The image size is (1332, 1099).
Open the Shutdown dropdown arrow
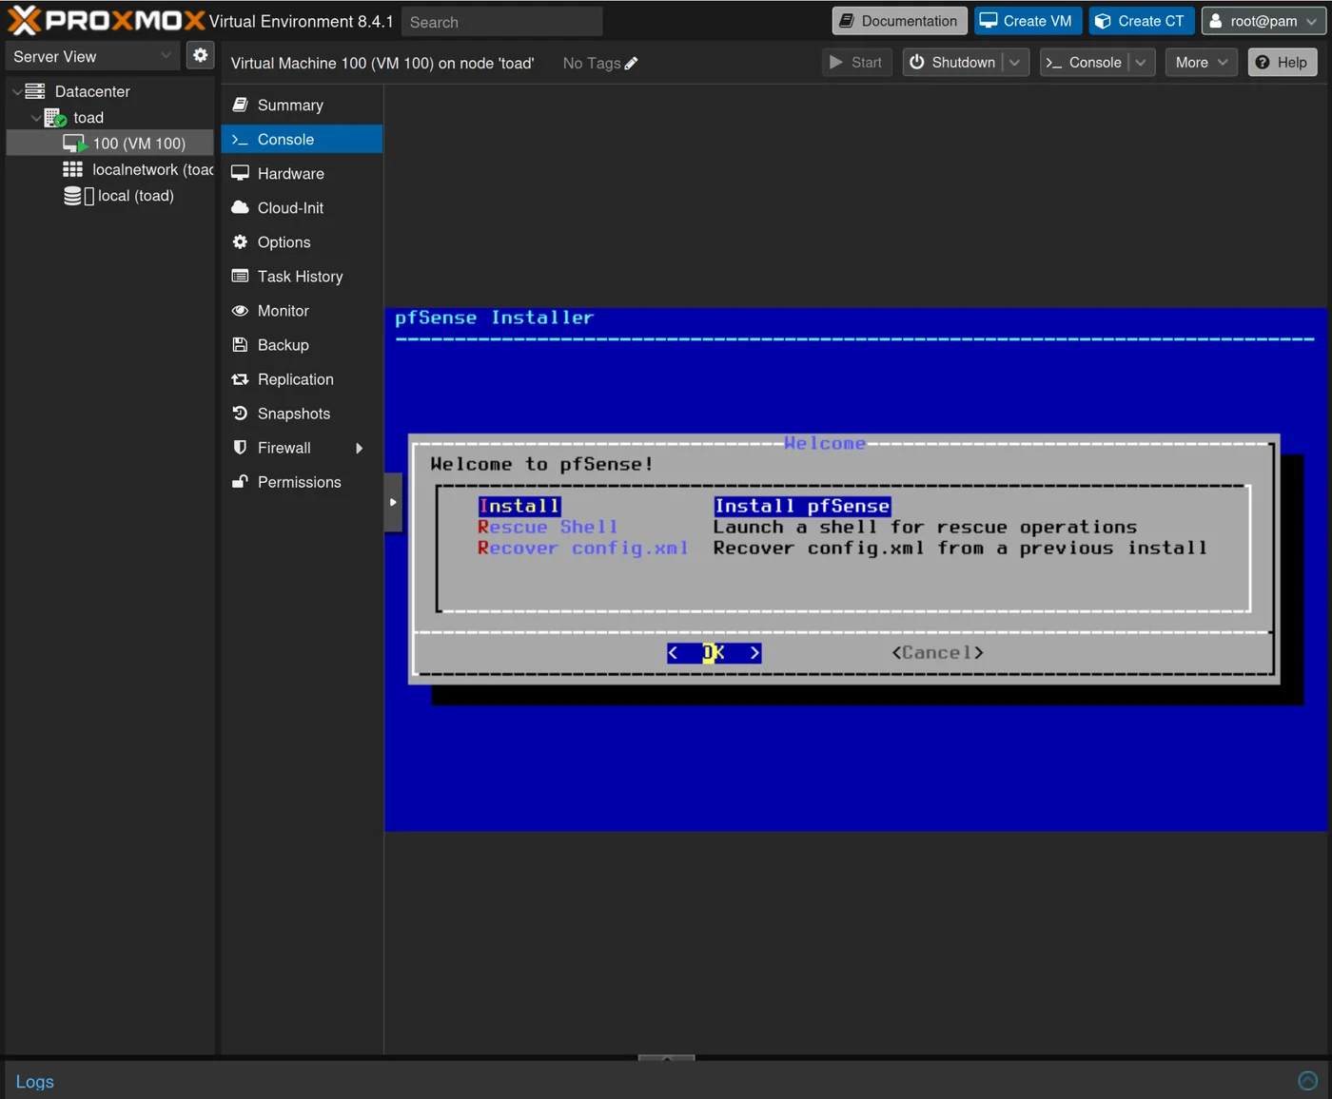pyautogui.click(x=1012, y=62)
